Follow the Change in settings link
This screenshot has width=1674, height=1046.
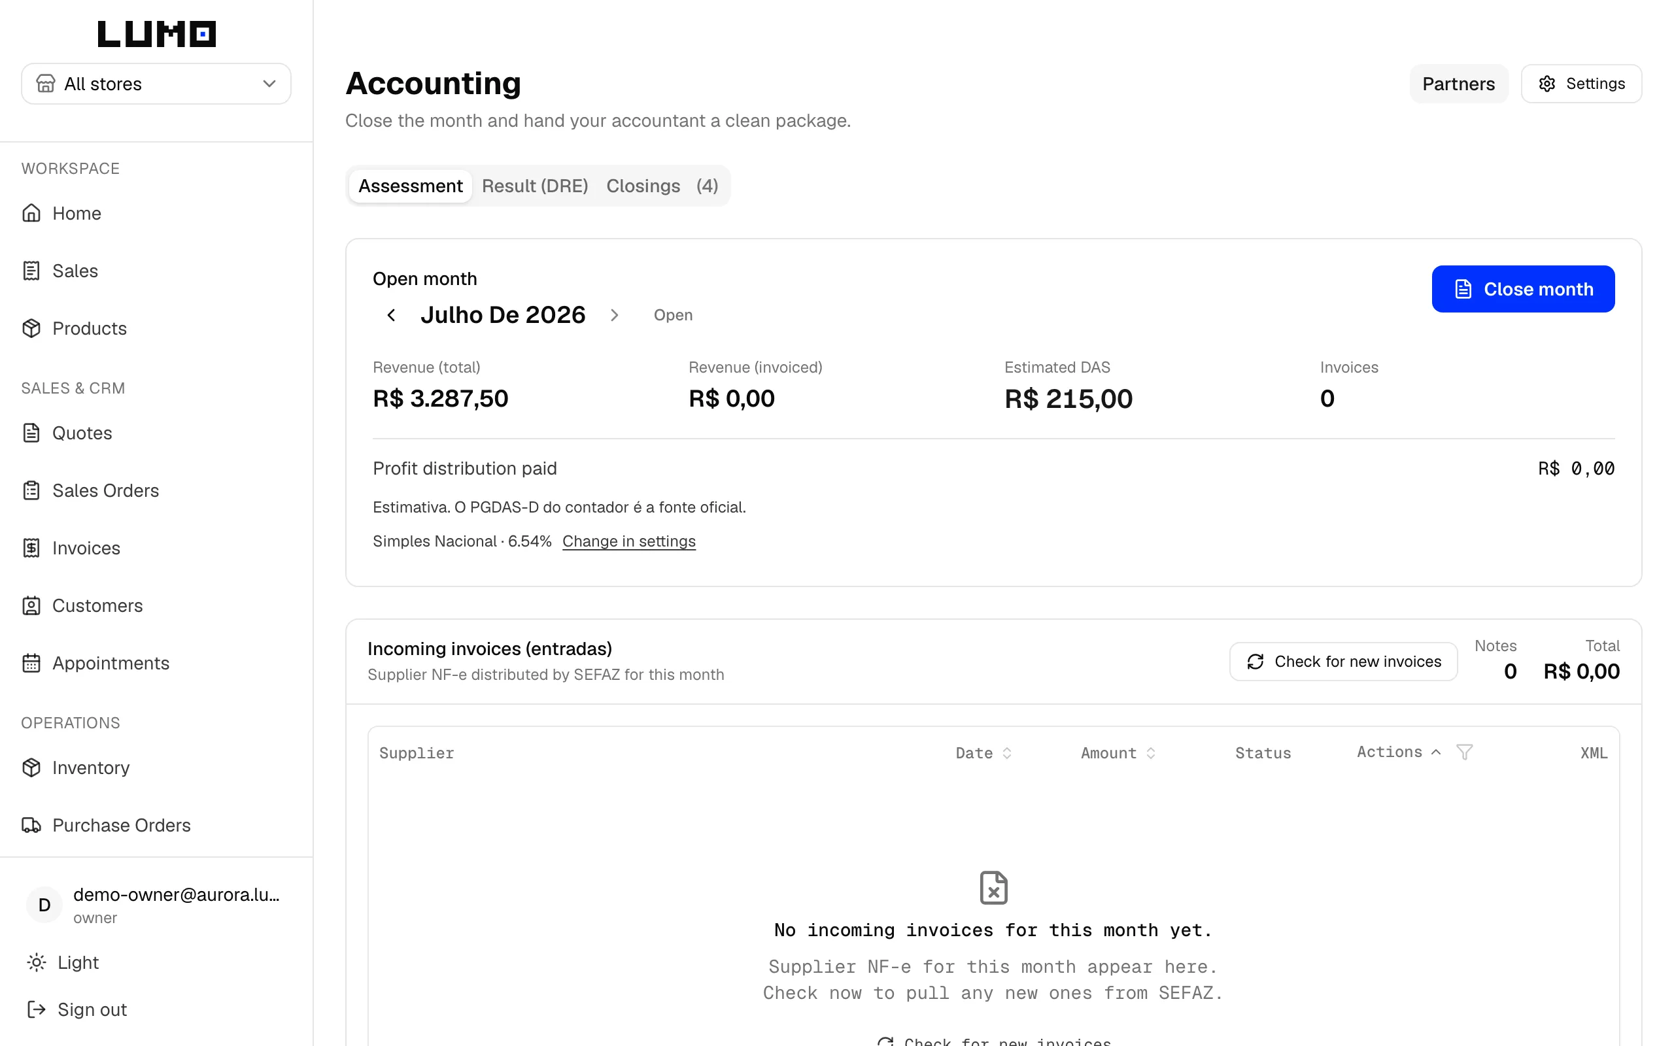point(629,541)
